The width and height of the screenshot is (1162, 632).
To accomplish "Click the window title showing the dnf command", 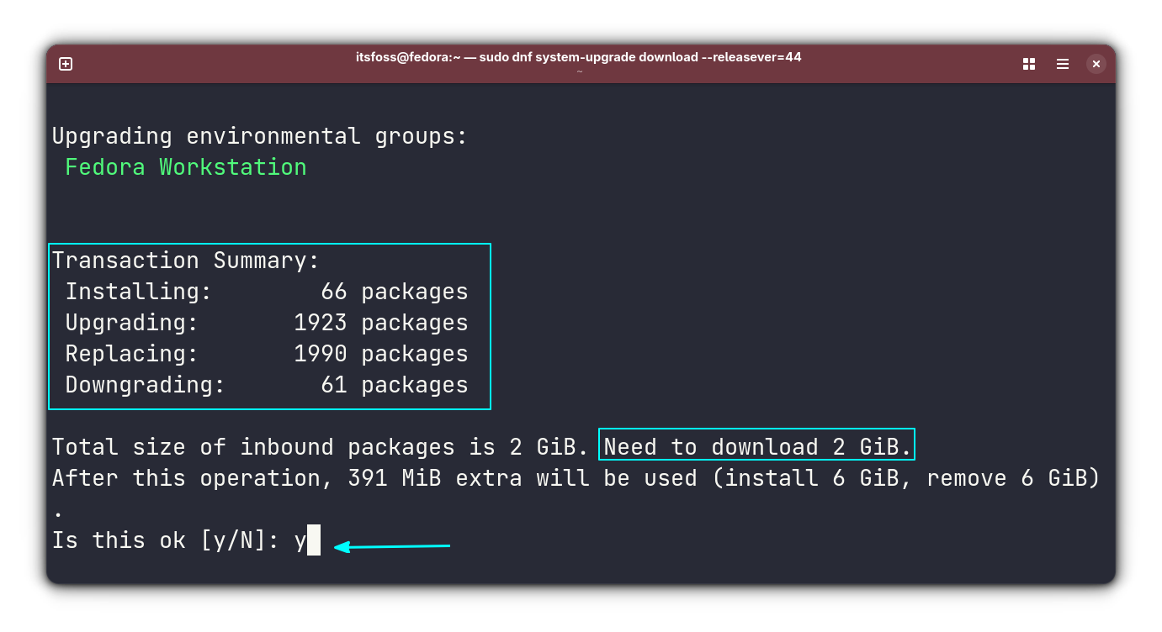I will (x=578, y=57).
